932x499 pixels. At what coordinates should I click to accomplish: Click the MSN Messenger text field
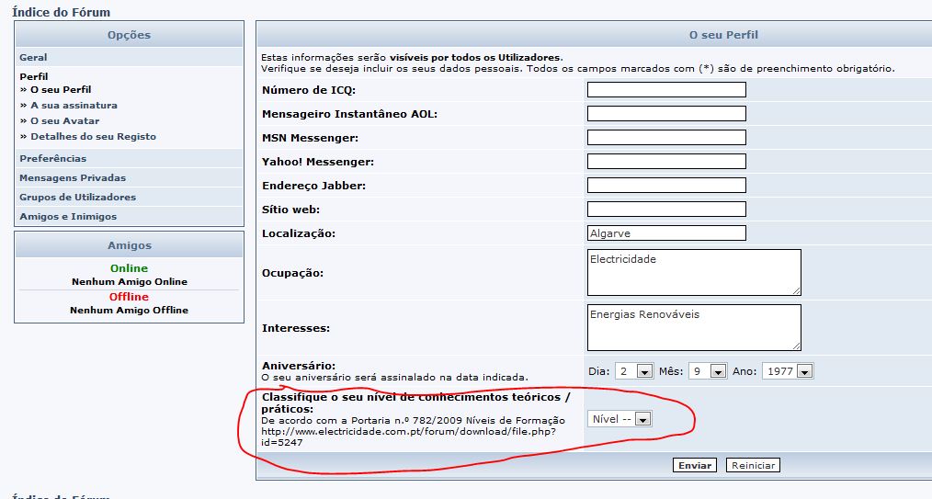coord(665,138)
